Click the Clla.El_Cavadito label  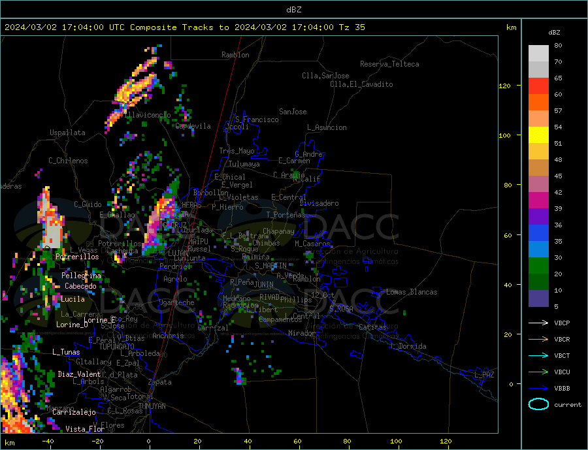[x=361, y=84]
